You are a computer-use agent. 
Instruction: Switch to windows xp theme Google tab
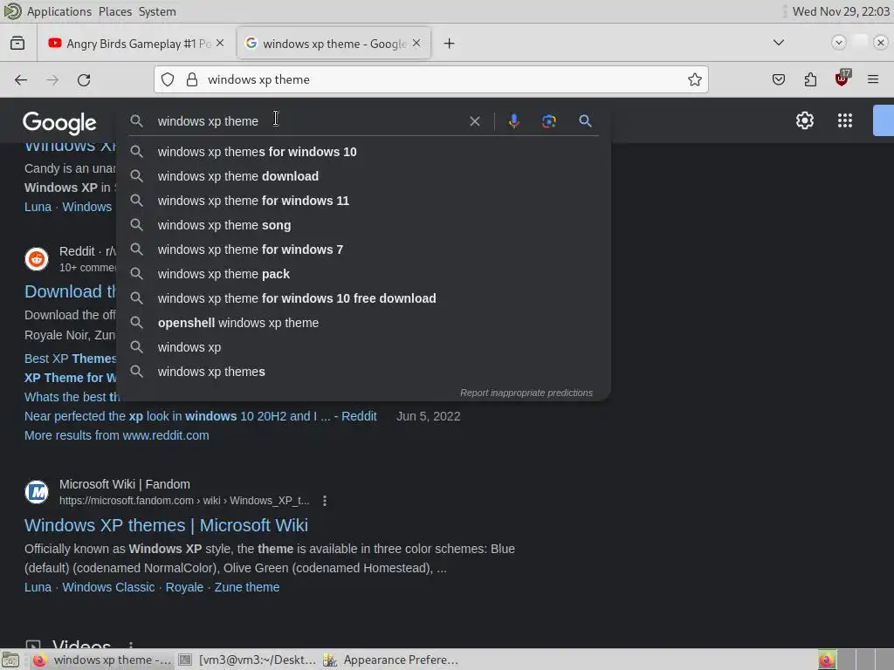coord(334,44)
